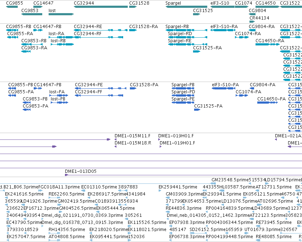Select the Spargel-RD transcript
This screenshot has height=242, width=302.
click(188, 37)
